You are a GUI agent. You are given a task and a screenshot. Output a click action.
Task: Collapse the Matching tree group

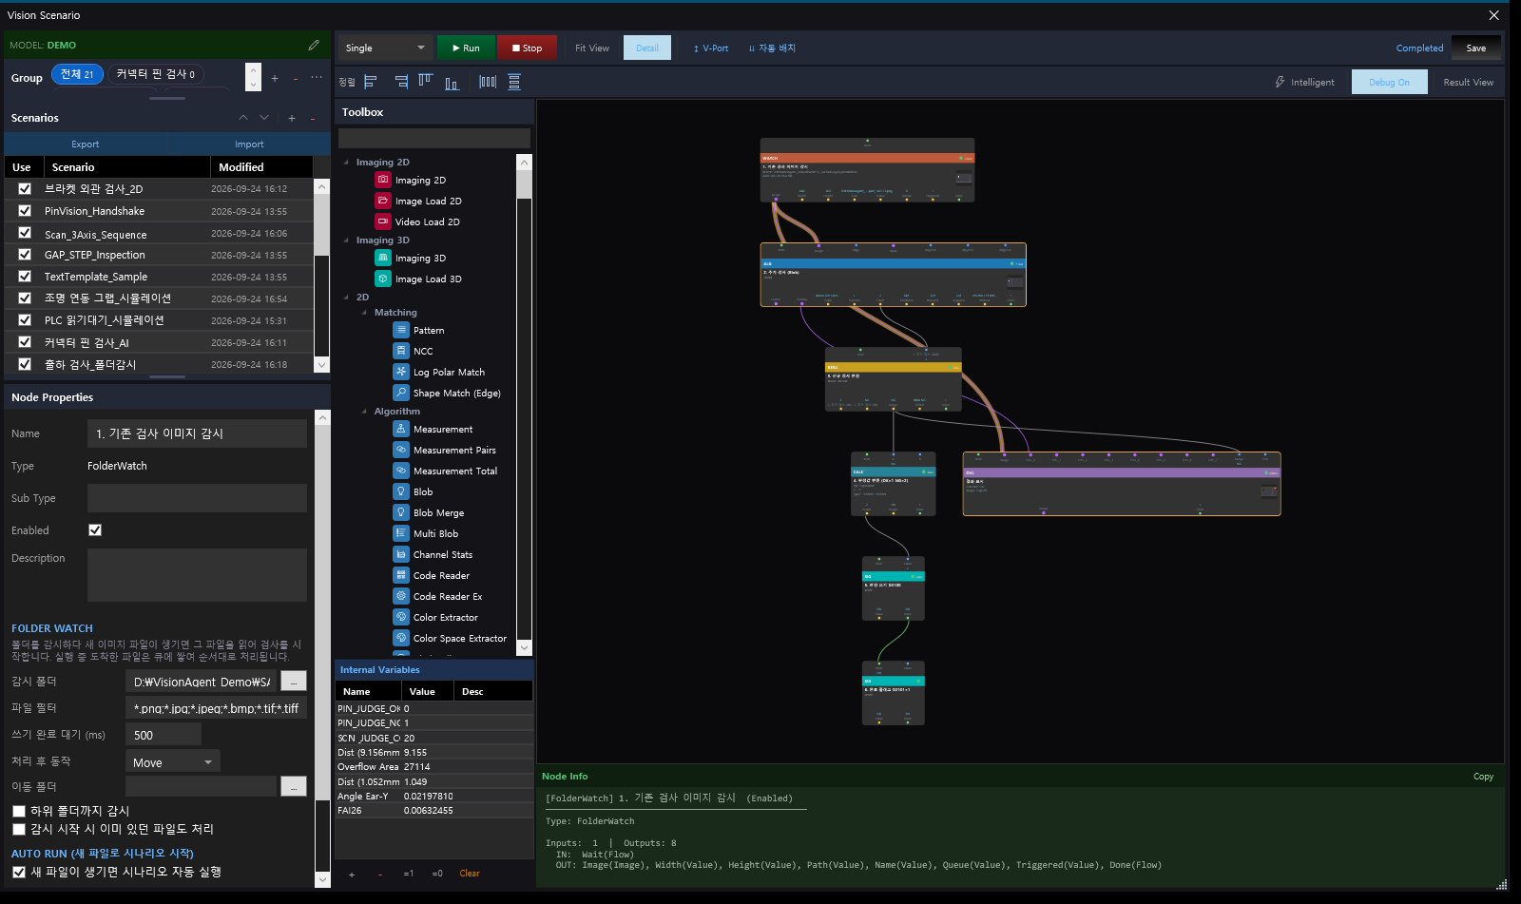364,313
